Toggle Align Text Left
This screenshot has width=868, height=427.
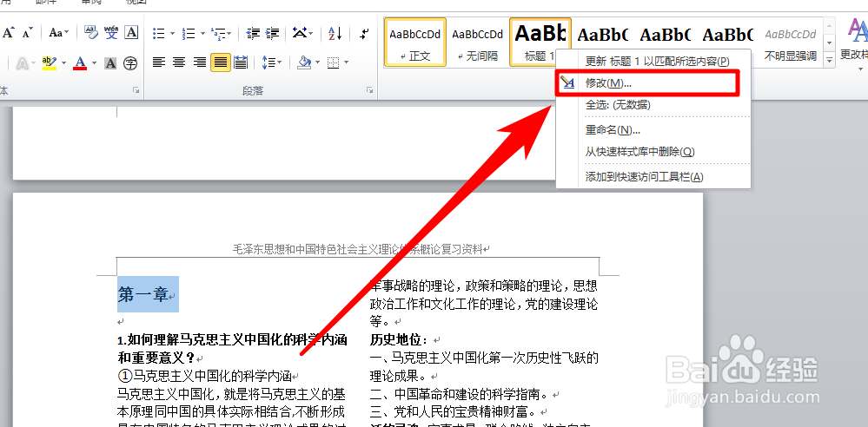pos(159,62)
